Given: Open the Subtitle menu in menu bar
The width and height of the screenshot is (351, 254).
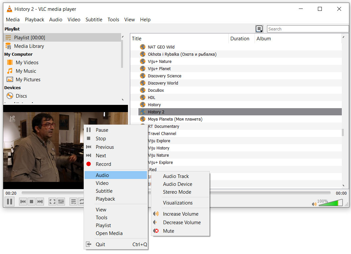Looking at the screenshot, I should [x=94, y=19].
